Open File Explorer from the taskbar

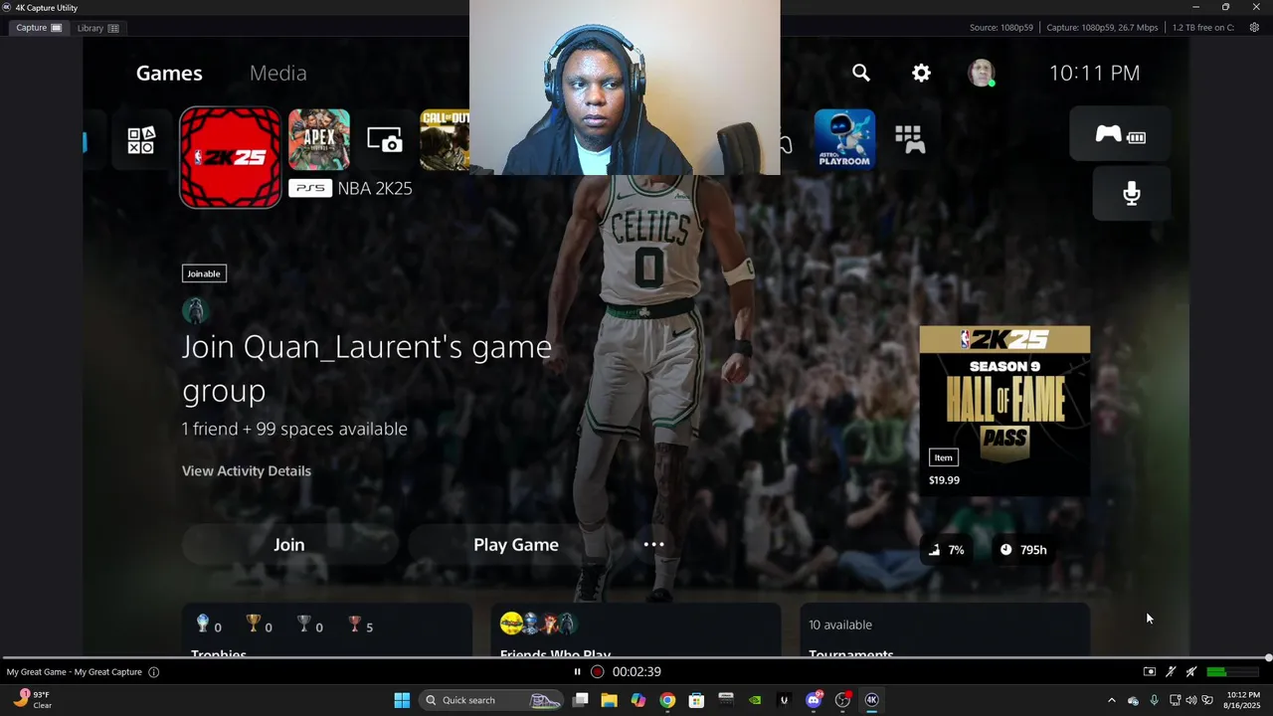point(609,700)
